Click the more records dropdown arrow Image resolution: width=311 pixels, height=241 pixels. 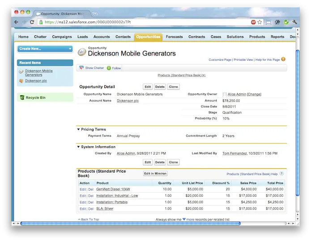[184, 219]
